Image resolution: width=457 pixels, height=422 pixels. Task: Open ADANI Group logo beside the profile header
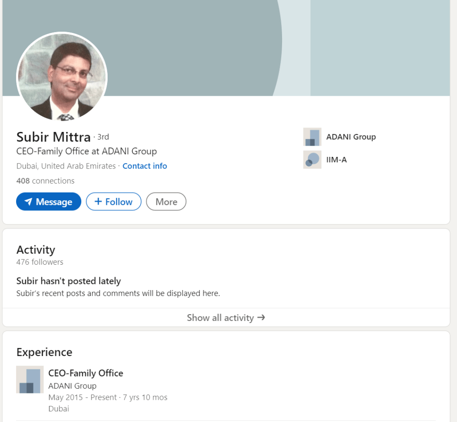tap(312, 137)
